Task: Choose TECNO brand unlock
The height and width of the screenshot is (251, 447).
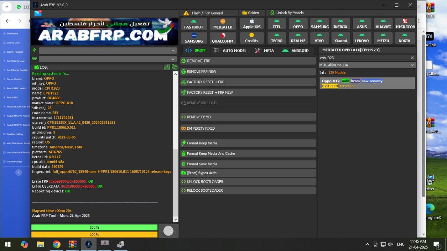Action: 277,38
